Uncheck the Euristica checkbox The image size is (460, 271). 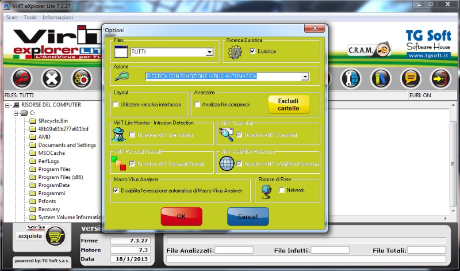[x=253, y=52]
